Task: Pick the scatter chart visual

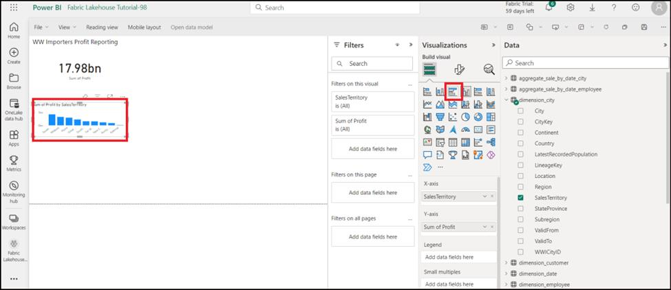Action: click(x=453, y=117)
